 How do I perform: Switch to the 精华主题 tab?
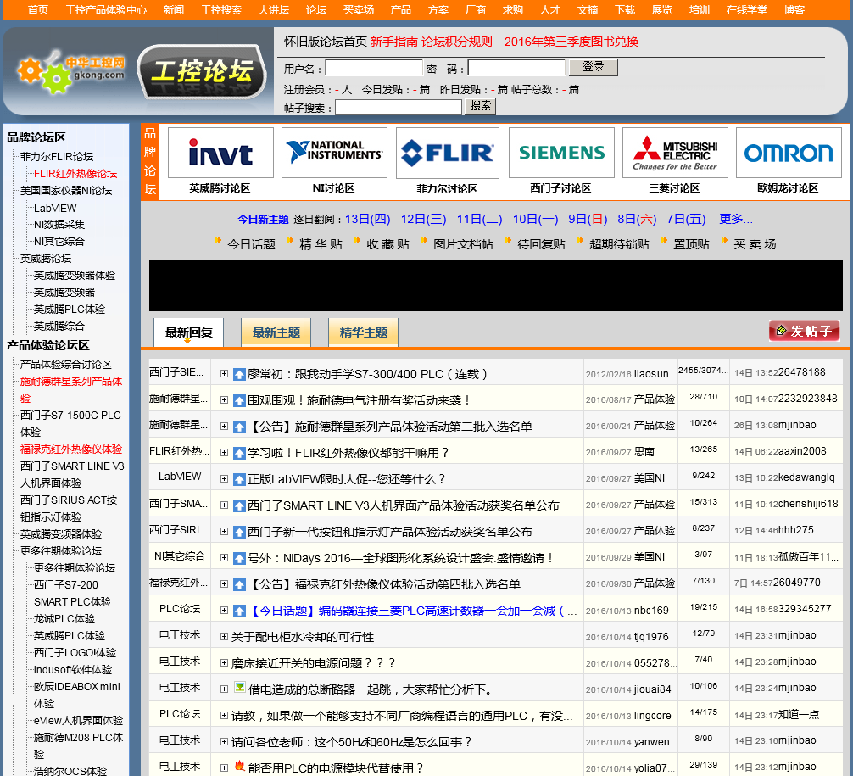(x=363, y=332)
